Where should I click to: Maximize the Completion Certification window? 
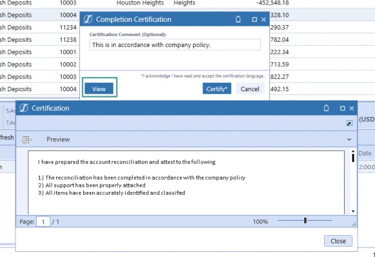click(255, 19)
